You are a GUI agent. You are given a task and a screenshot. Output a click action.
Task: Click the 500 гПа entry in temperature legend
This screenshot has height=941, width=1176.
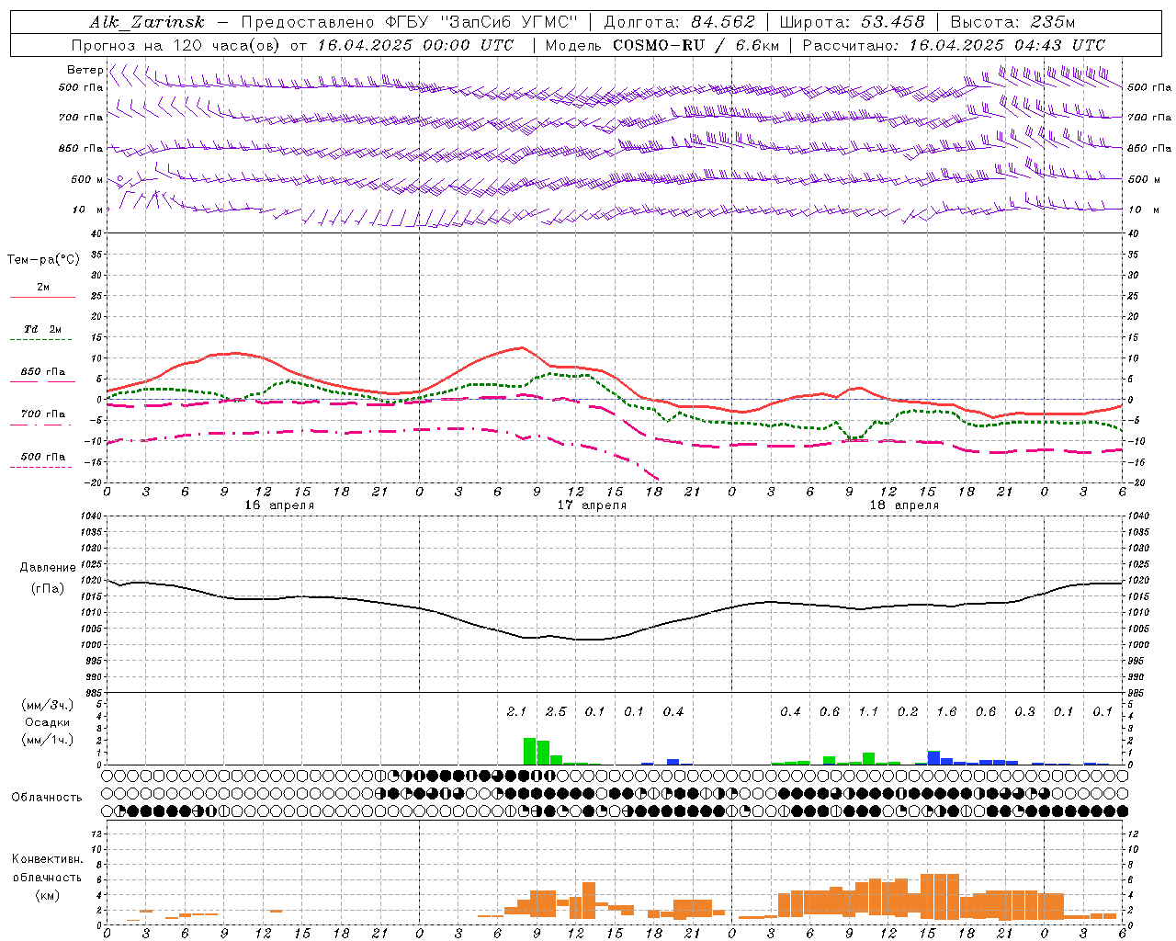click(x=42, y=457)
